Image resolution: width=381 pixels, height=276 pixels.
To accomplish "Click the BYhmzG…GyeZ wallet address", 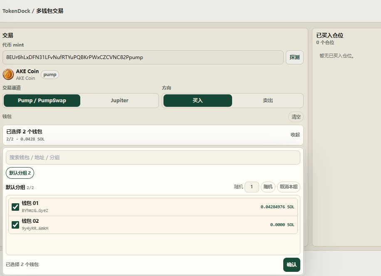I will pos(35,210).
